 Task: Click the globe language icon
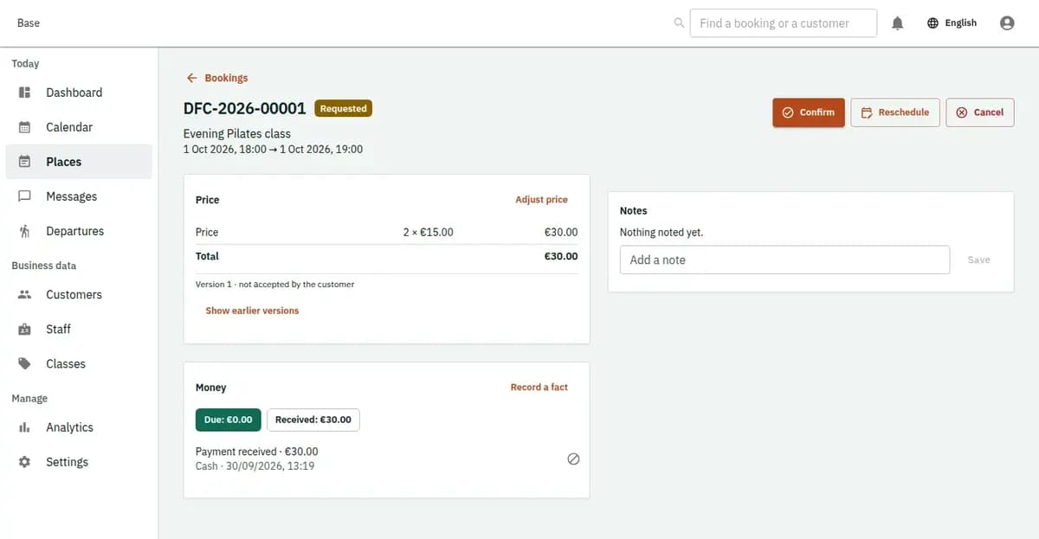[x=933, y=23]
